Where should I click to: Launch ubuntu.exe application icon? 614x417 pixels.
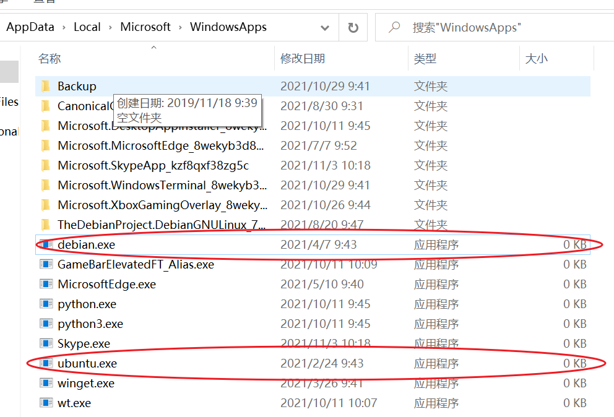[46, 363]
